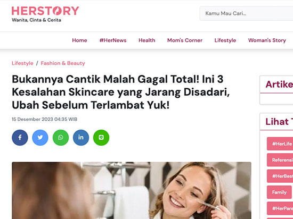Open the Referensi tag
The image size is (293, 219).
pyautogui.click(x=280, y=160)
